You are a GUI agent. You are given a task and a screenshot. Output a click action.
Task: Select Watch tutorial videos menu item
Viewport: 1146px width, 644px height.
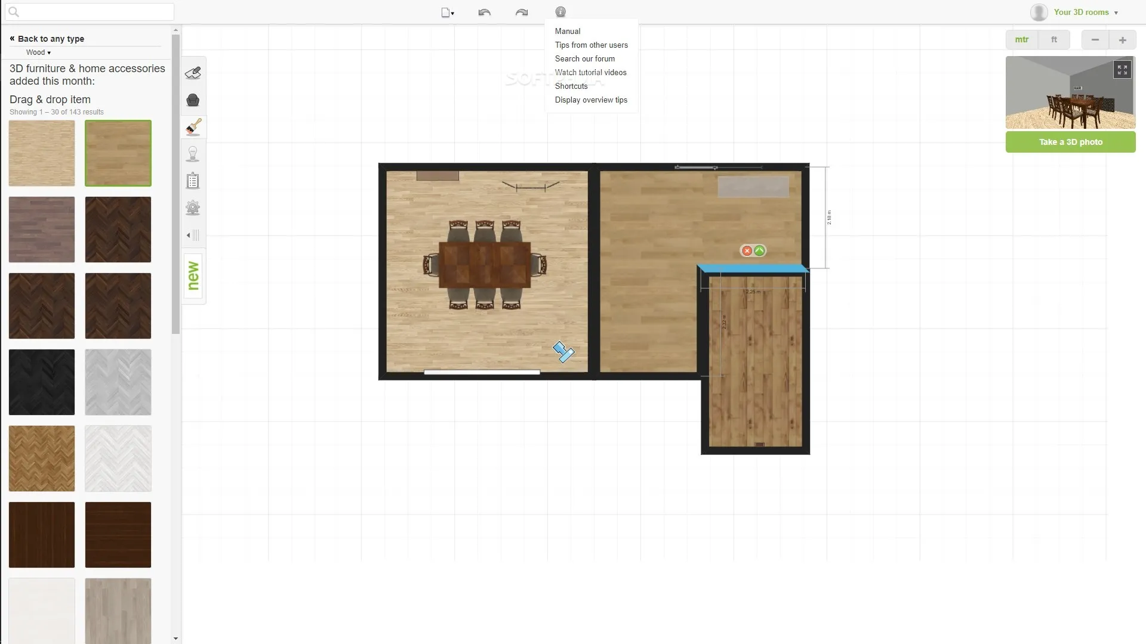coord(590,72)
